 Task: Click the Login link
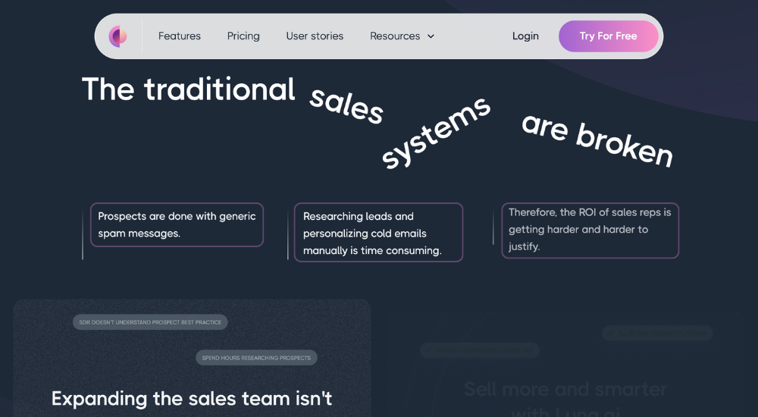point(525,36)
